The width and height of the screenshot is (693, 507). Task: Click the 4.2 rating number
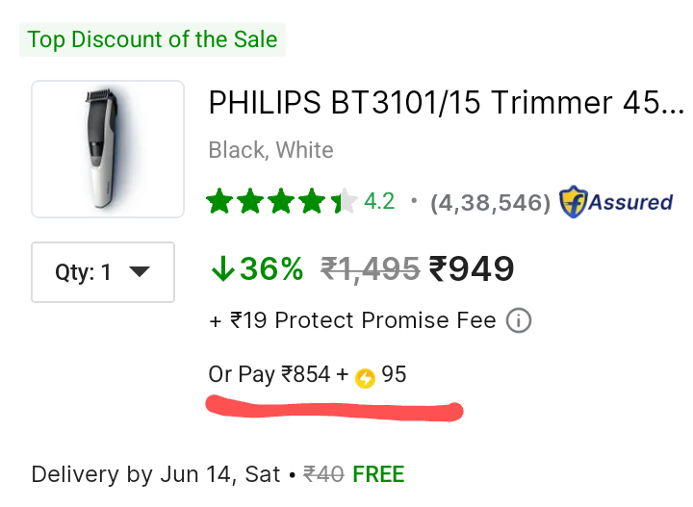point(379,202)
